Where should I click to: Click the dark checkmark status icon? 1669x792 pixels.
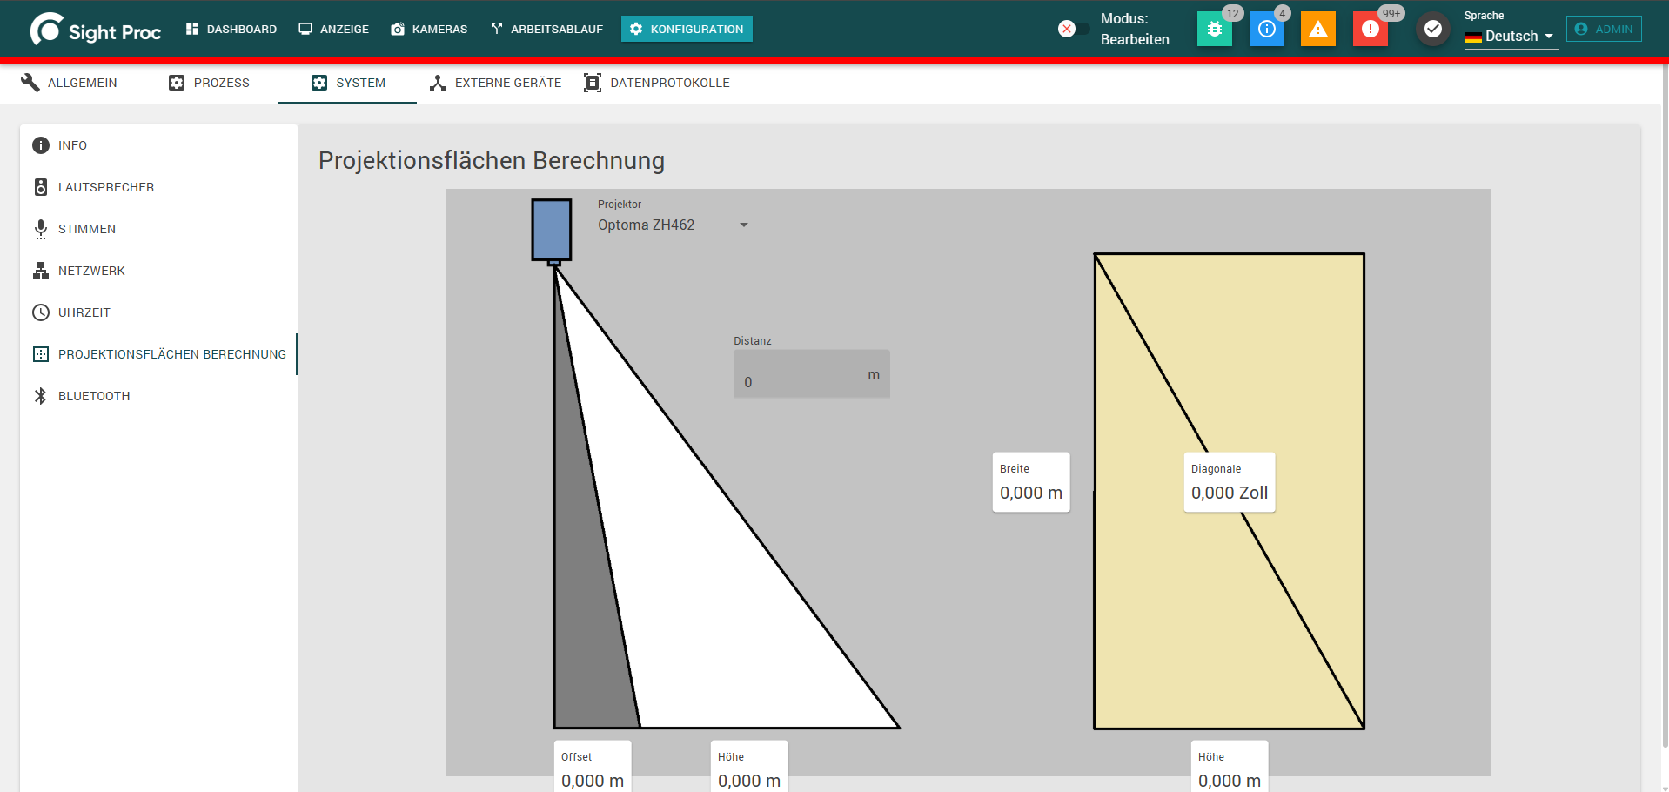coord(1432,29)
